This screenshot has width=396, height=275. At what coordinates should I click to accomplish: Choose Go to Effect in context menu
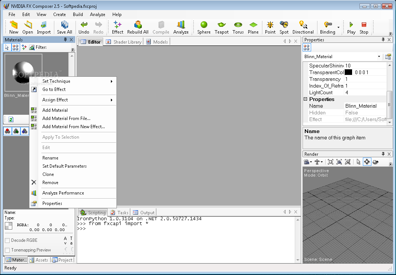click(54, 89)
